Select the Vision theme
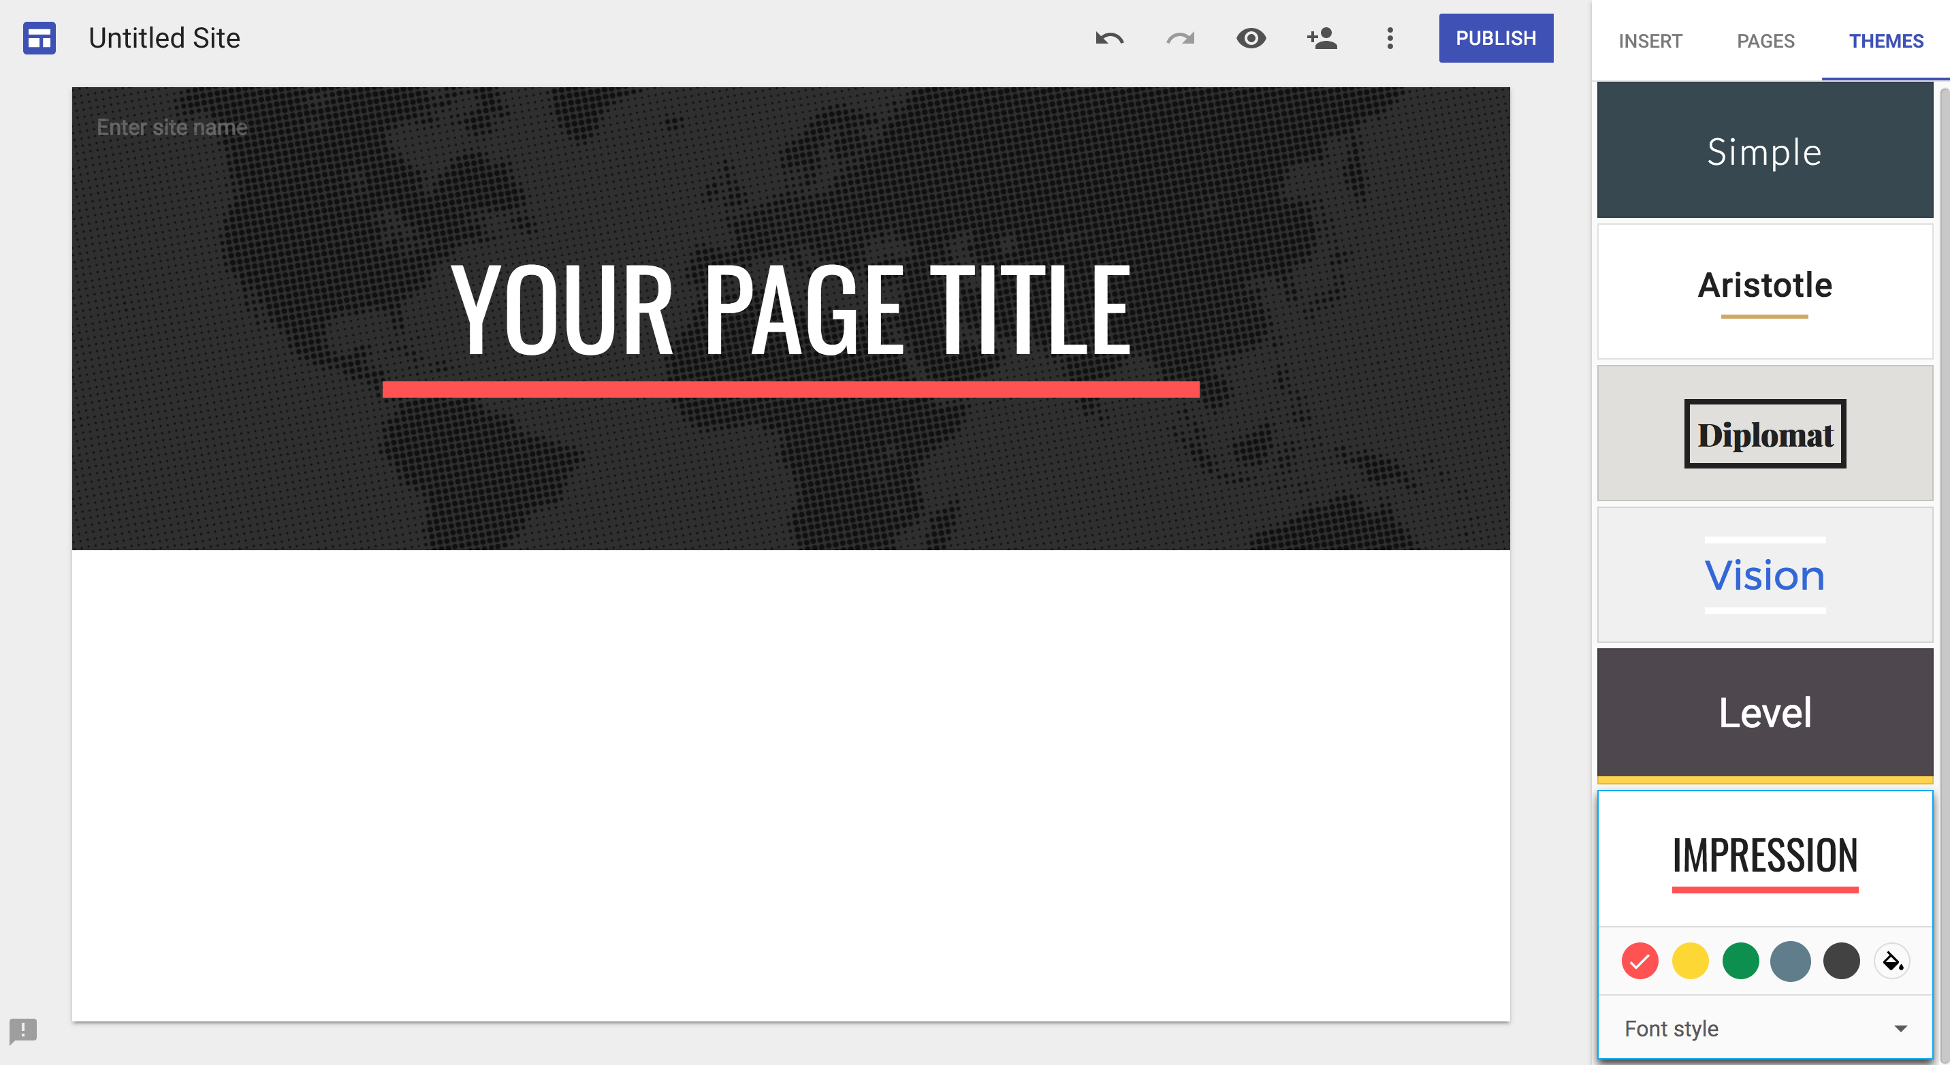 click(x=1765, y=573)
